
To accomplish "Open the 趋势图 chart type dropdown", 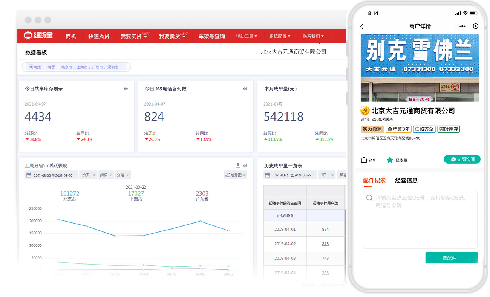I will click(x=236, y=175).
